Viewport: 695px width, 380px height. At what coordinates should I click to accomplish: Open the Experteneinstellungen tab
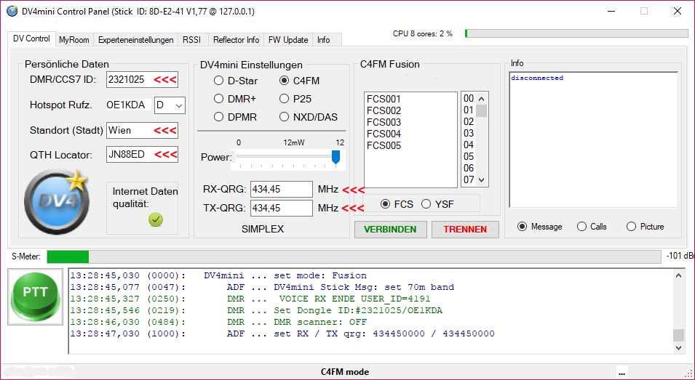tap(135, 40)
